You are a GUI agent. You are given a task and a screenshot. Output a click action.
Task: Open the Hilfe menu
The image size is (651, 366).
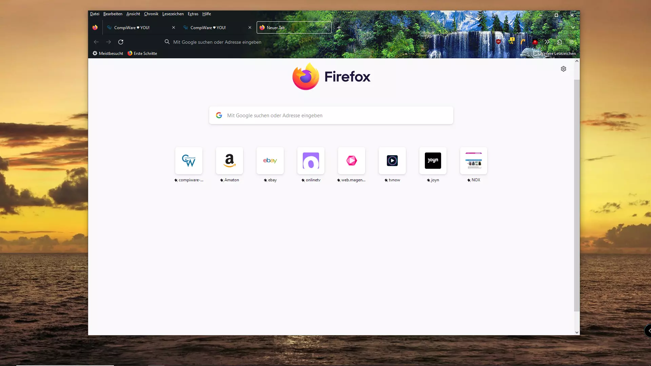tap(207, 14)
